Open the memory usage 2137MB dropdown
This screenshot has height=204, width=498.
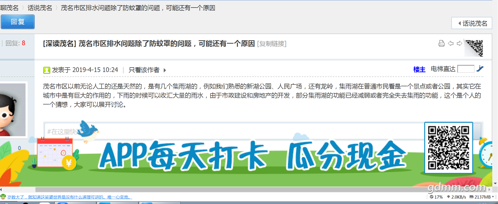493,197
